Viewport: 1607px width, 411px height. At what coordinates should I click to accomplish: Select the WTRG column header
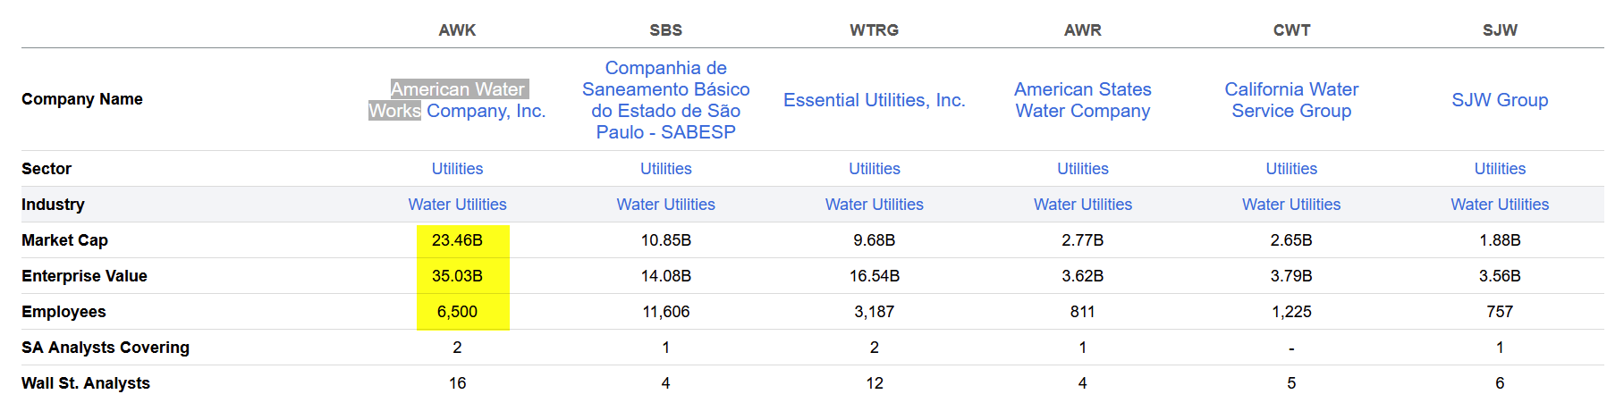[874, 30]
